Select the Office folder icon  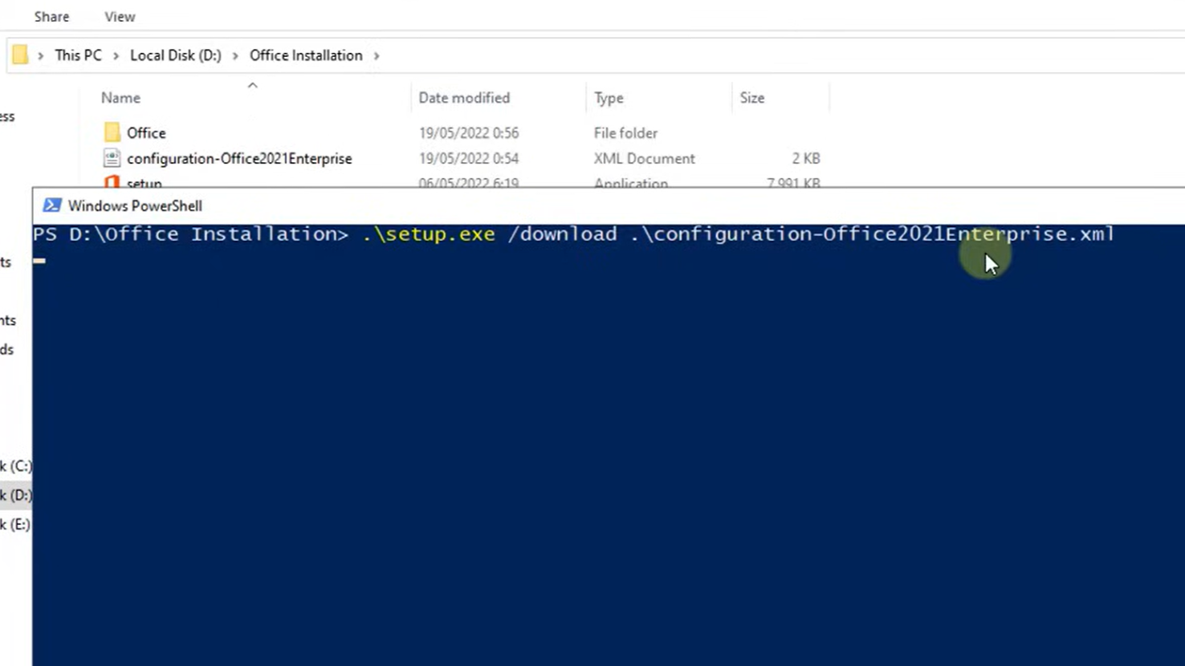point(112,132)
